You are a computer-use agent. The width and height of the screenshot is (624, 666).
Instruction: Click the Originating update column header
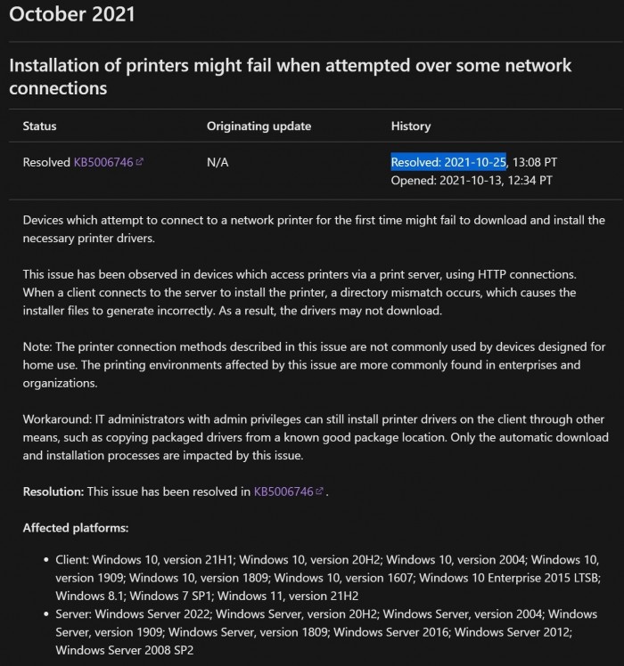point(259,126)
